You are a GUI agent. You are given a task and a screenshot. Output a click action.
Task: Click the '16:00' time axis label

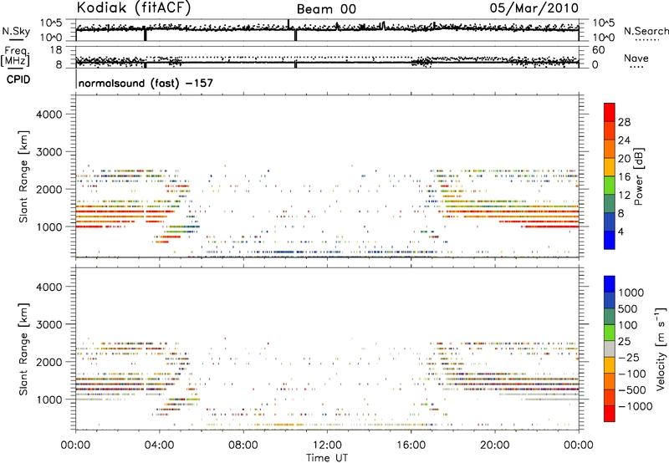coord(411,445)
